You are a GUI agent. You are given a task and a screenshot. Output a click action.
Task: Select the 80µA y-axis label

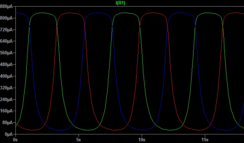point(7,123)
